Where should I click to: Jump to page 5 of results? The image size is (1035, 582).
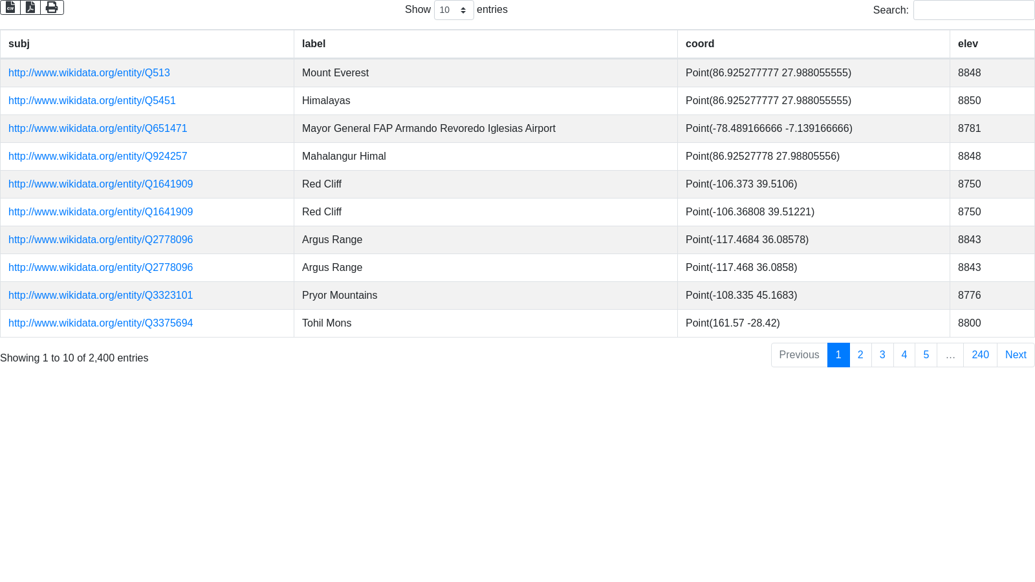pos(926,355)
